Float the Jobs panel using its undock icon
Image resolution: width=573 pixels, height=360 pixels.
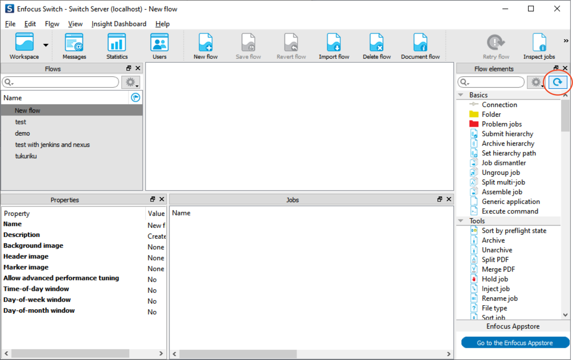[439, 199]
